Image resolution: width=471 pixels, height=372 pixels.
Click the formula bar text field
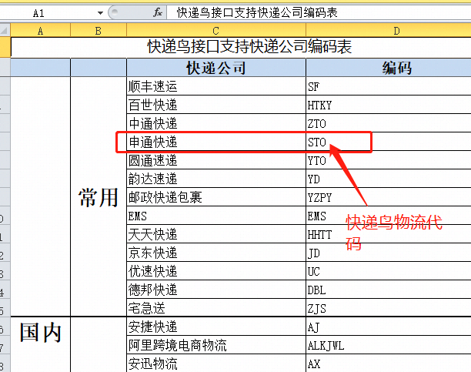point(319,12)
